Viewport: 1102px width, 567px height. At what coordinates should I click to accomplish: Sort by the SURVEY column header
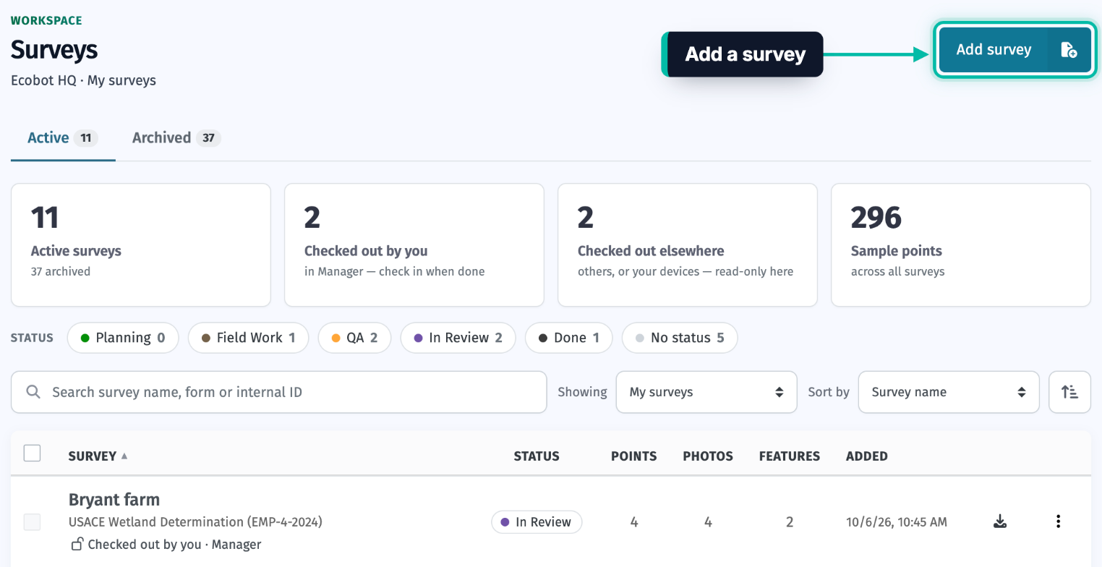[98, 456]
